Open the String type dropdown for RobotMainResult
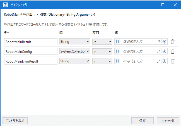This screenshot has width=181, height=126. [75, 42]
